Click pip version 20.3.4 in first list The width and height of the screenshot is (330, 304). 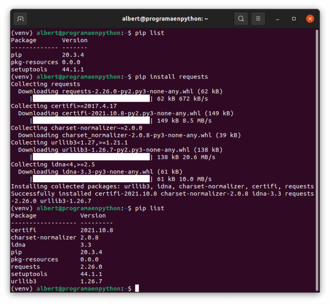73,55
